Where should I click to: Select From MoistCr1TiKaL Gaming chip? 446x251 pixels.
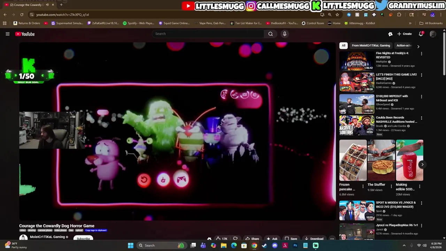371,45
